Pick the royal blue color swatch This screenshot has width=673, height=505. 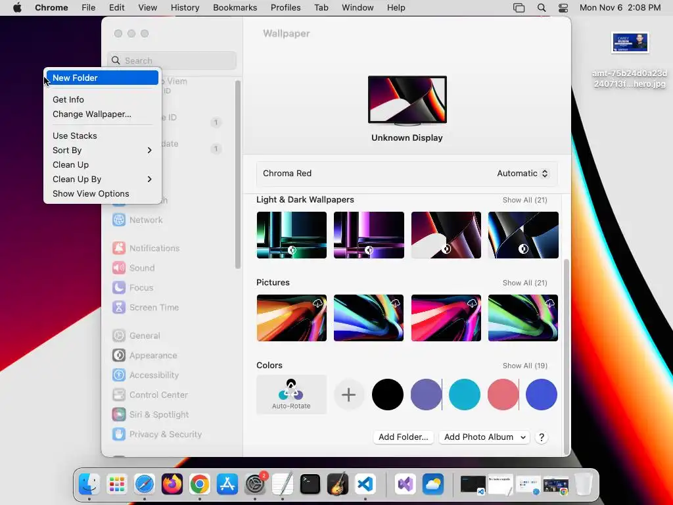pyautogui.click(x=542, y=395)
